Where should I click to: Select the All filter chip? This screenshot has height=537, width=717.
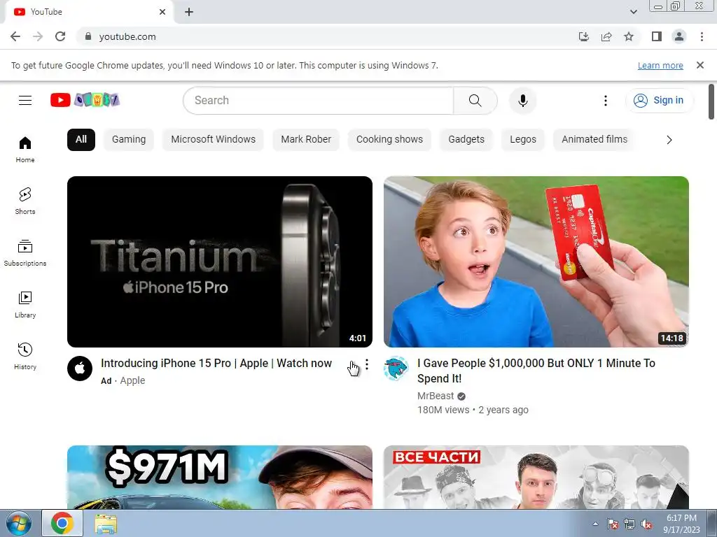coord(81,139)
